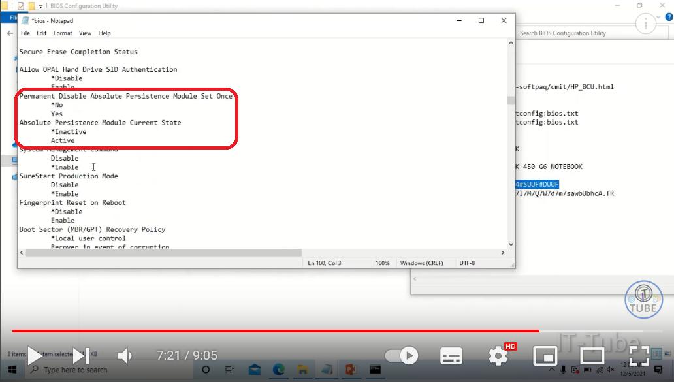
Task: Click 'Ln 100, Col 3' status entry
Action: click(x=325, y=263)
